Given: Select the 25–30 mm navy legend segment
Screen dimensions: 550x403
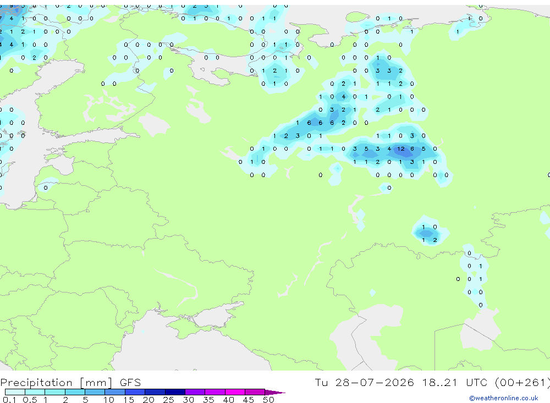Looking at the screenshot, I should 175,392.
